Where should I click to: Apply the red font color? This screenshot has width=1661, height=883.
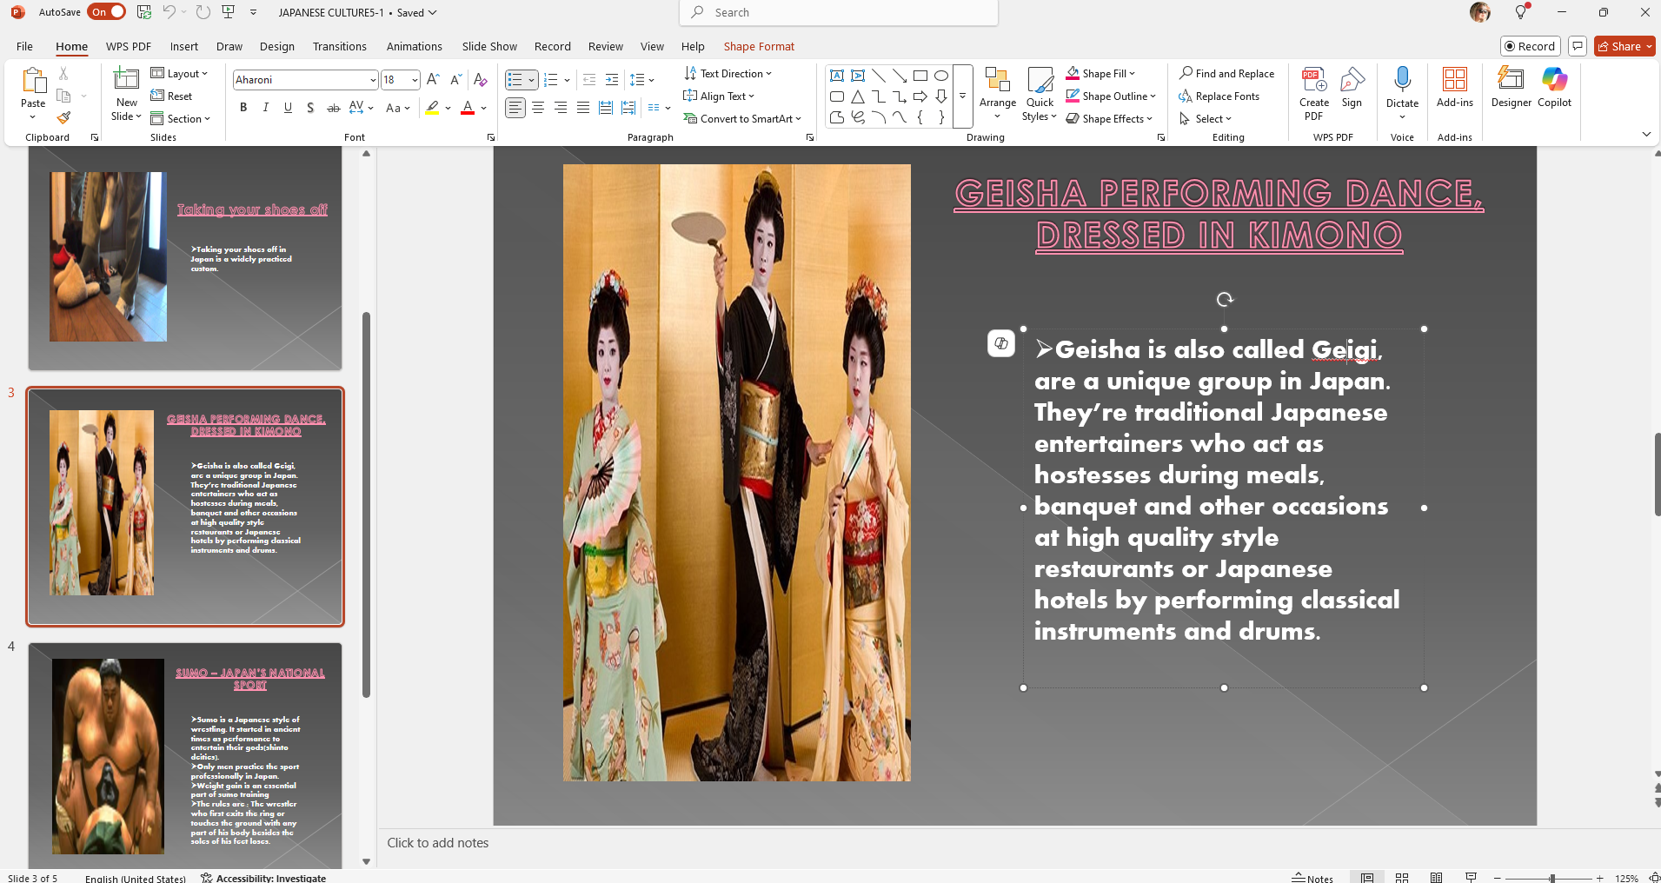pyautogui.click(x=468, y=108)
